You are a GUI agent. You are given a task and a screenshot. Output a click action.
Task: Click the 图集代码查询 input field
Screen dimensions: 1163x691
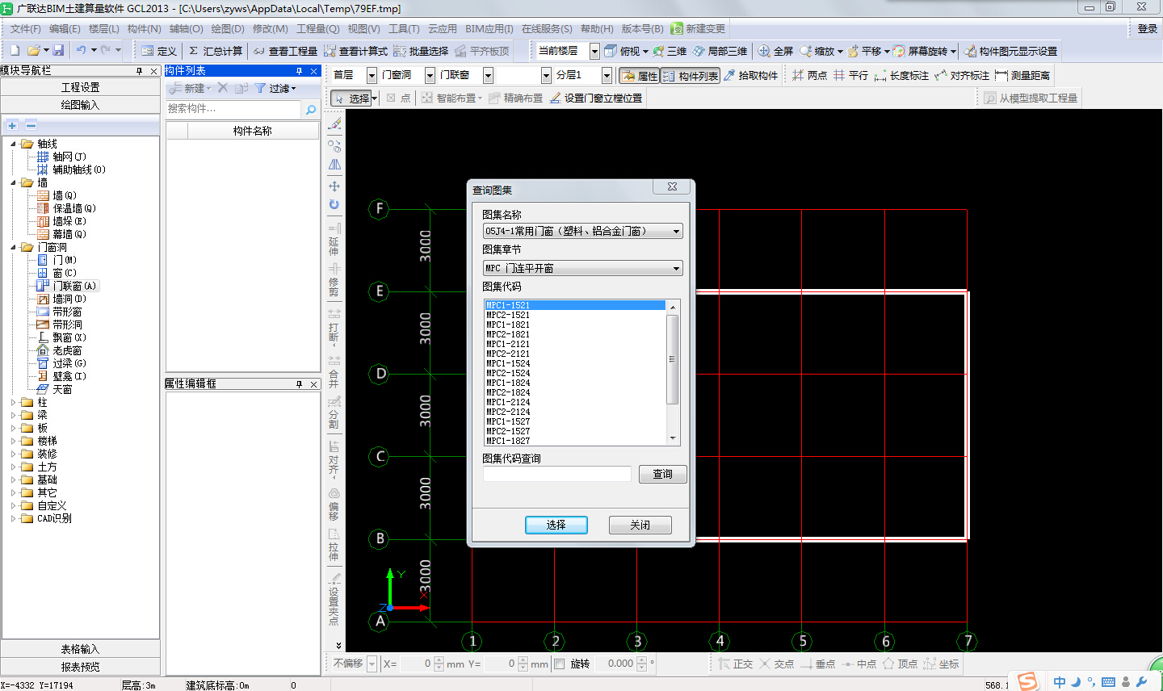tap(557, 474)
